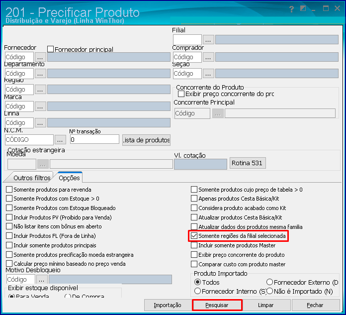Screen dimensions: 346x315
Task: Select the Opções tab
Action: tap(69, 178)
